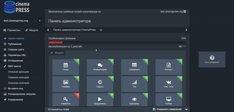This screenshot has height=112, width=234.
Task: Select the Панель администратора CinemaPress tab
Action: tap(74, 30)
